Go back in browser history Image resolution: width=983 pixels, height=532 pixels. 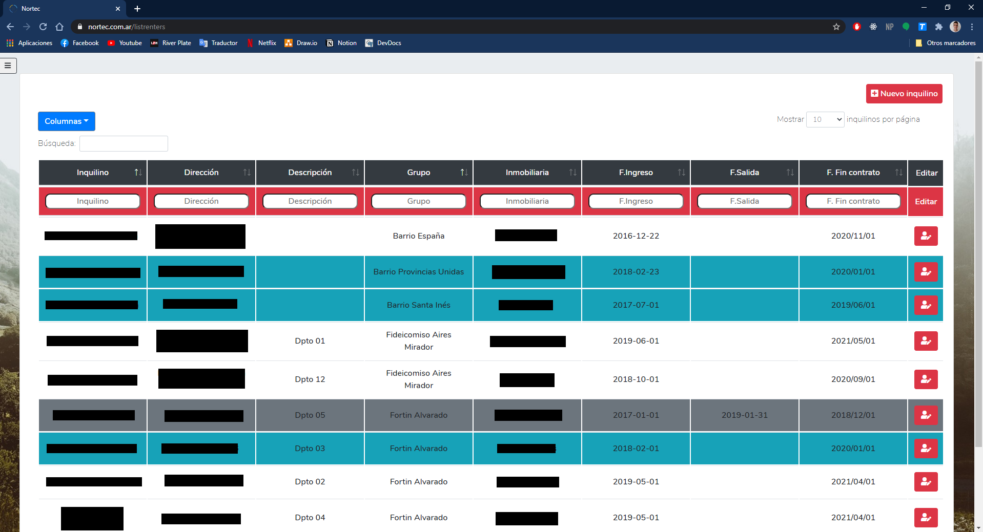coord(10,27)
